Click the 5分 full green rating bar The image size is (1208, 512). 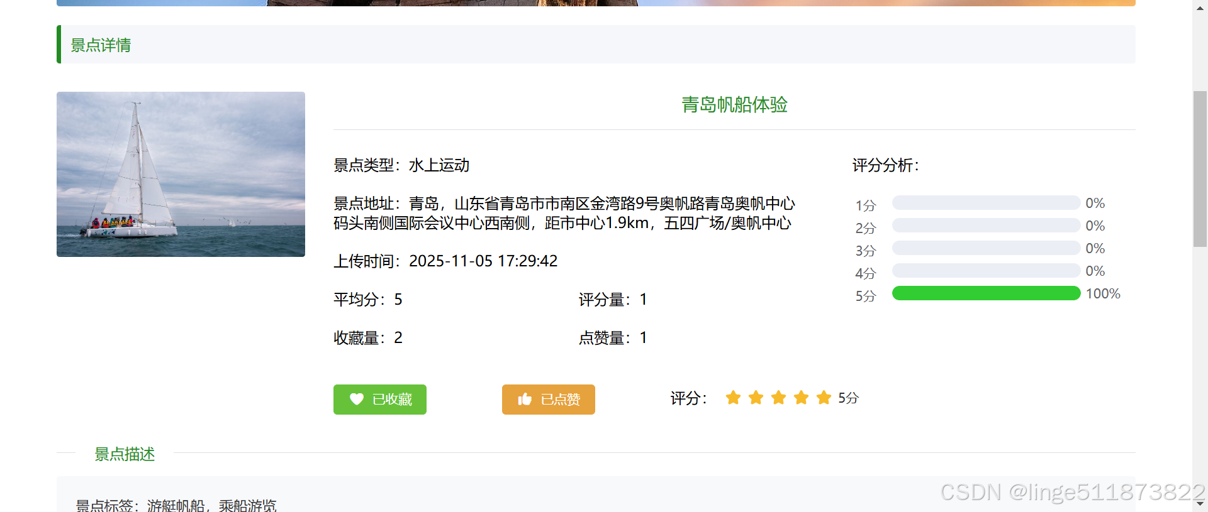click(986, 293)
